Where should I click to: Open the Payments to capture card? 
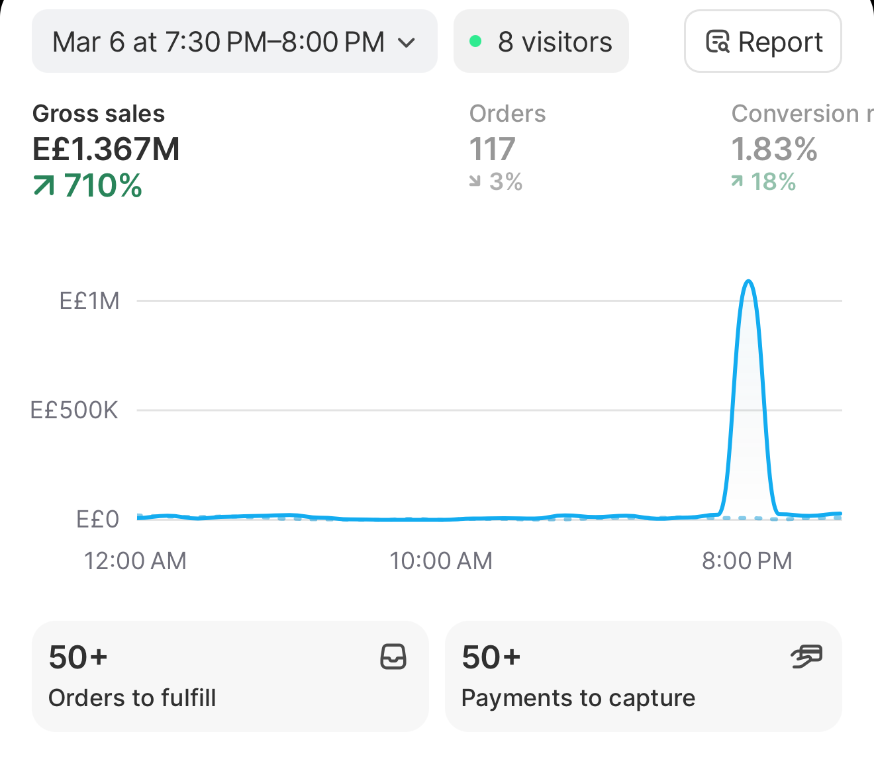click(x=644, y=676)
